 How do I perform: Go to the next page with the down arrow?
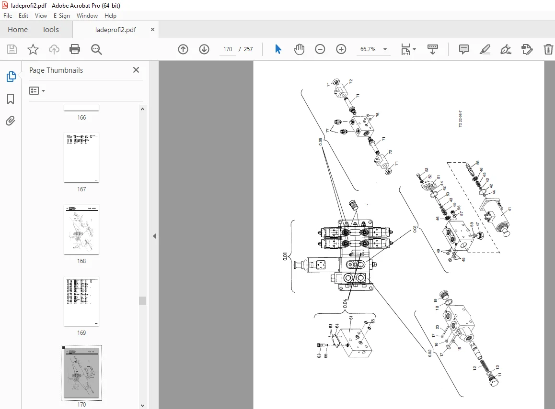[x=204, y=49]
